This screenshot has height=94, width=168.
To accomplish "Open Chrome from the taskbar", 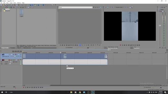I will tap(80, 92).
